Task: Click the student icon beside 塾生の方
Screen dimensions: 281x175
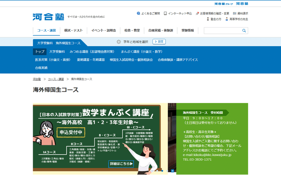Action: (208, 19)
